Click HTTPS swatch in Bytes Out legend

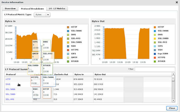pos(155,58)
